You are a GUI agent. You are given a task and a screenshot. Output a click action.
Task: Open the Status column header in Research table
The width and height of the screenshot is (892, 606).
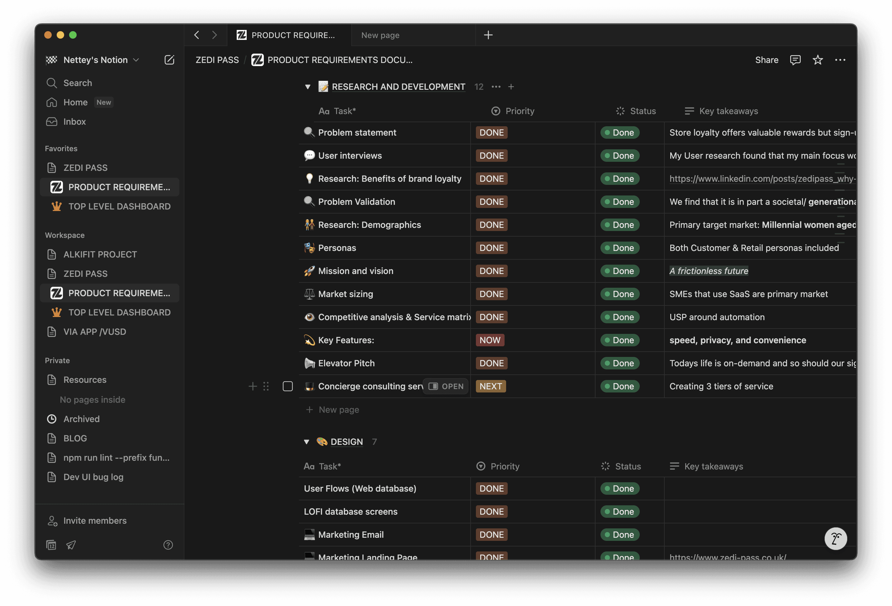click(x=636, y=111)
